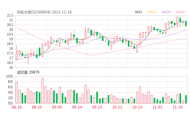Click the 10万 volume axis label
The image size is (190, 113).
pos(9,76)
